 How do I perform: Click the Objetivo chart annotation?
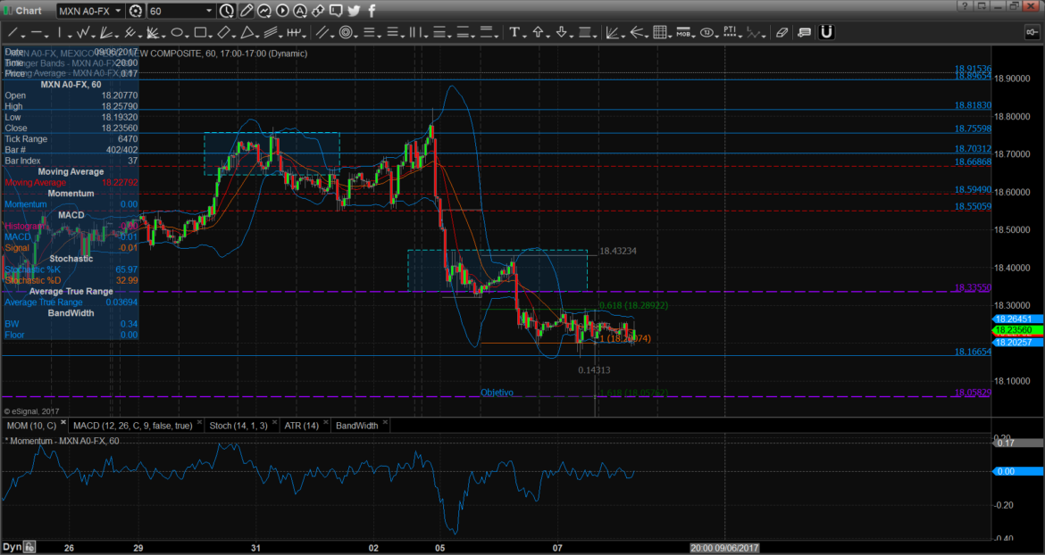(497, 393)
